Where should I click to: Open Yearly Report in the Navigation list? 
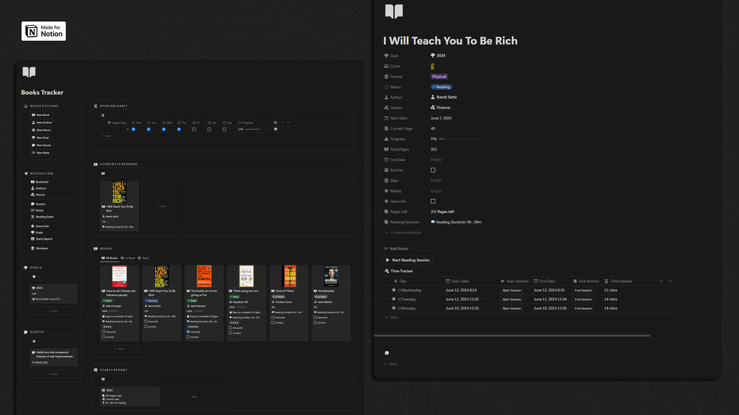42,239
